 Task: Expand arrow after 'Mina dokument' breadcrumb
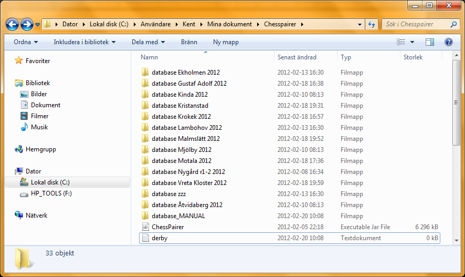point(258,24)
